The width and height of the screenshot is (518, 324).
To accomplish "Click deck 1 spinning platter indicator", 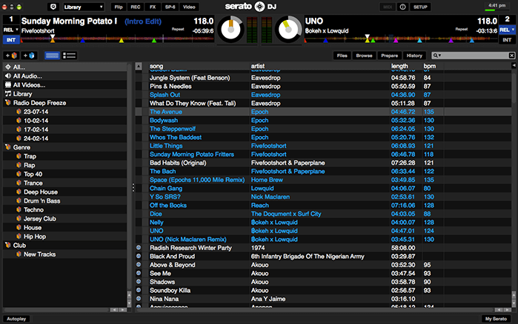I will point(231,30).
